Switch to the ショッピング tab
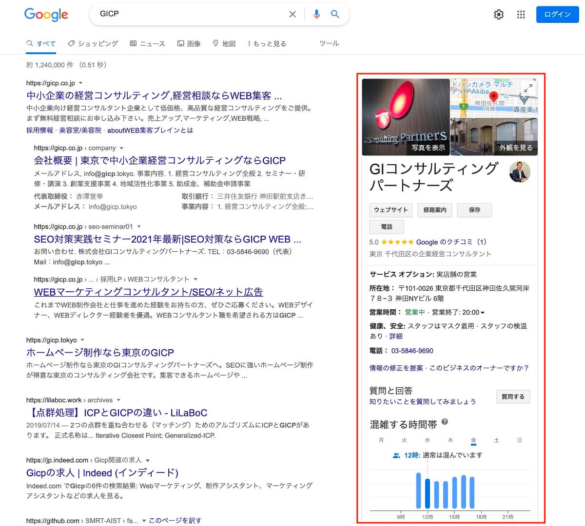Viewport: 585px width, 526px height. [93, 43]
